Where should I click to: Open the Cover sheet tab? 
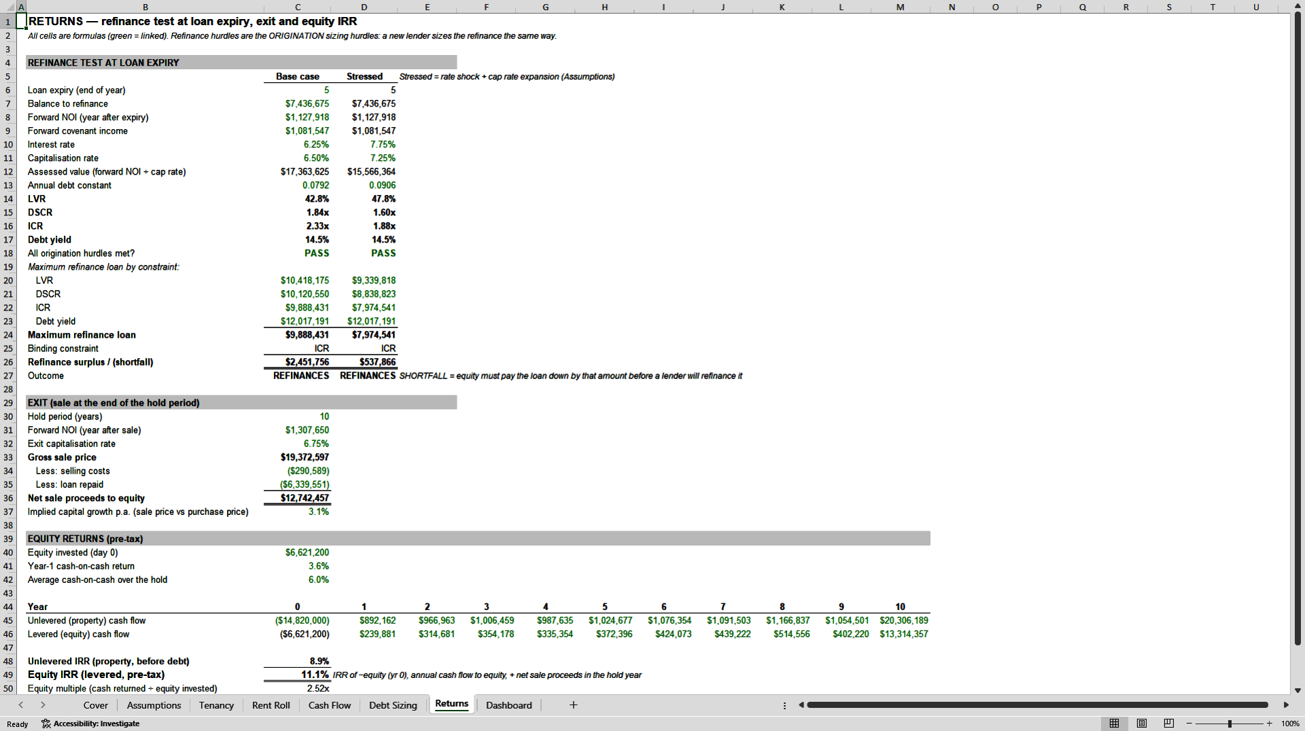point(95,705)
